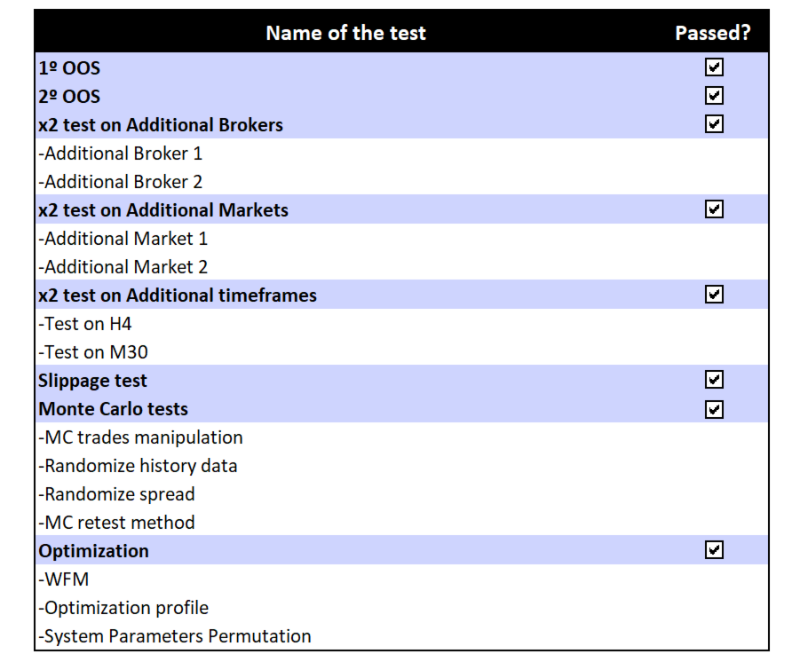
Task: Toggle the 1º OOS passed checkbox
Action: [714, 67]
